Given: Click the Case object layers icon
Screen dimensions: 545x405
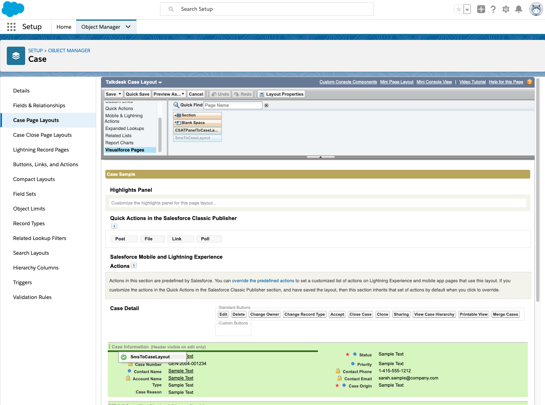Looking at the screenshot, I should 16,56.
